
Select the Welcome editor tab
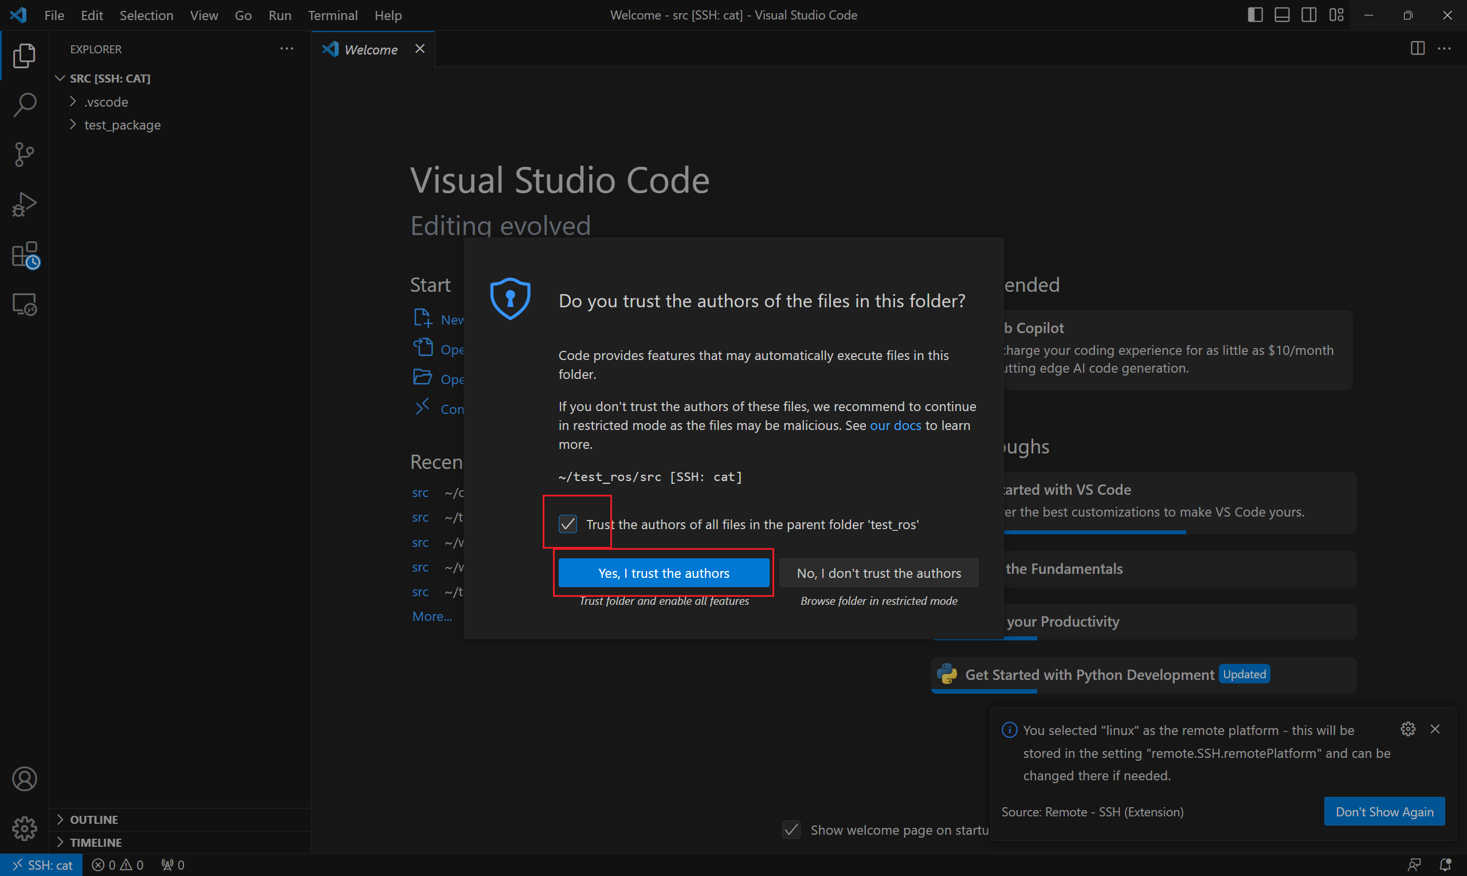click(x=374, y=49)
